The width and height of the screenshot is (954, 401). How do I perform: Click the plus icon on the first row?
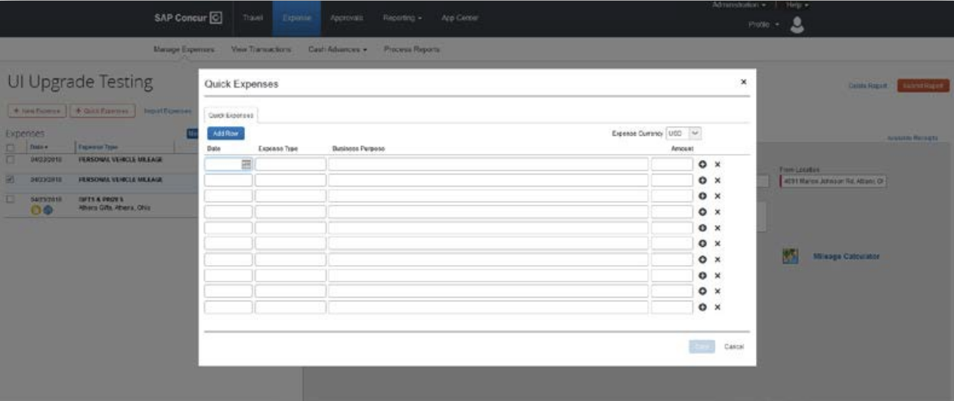tap(702, 164)
